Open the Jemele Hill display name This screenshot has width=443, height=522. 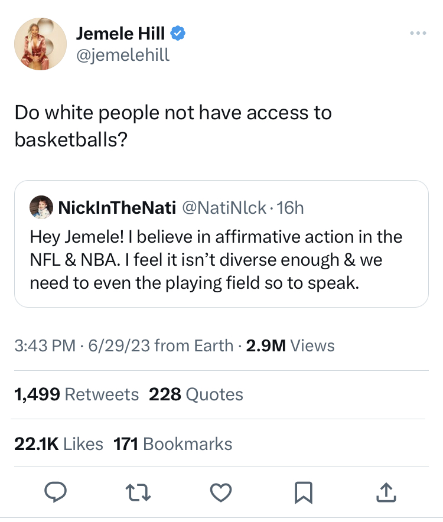pyautogui.click(x=120, y=34)
